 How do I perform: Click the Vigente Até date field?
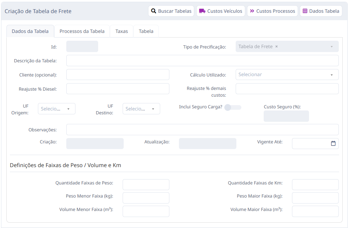click(x=315, y=143)
